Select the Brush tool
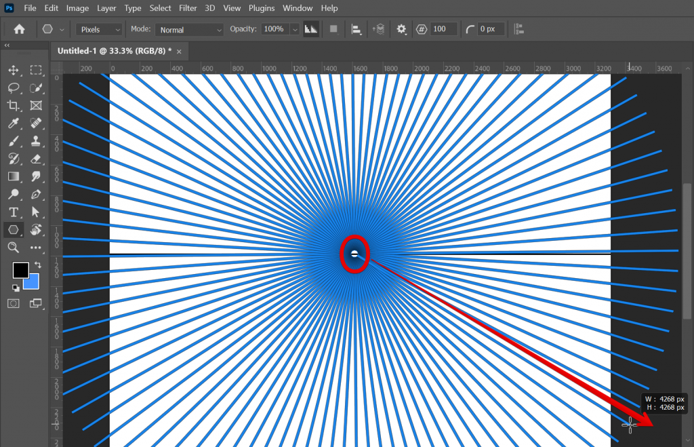Image resolution: width=694 pixels, height=447 pixels. tap(14, 142)
